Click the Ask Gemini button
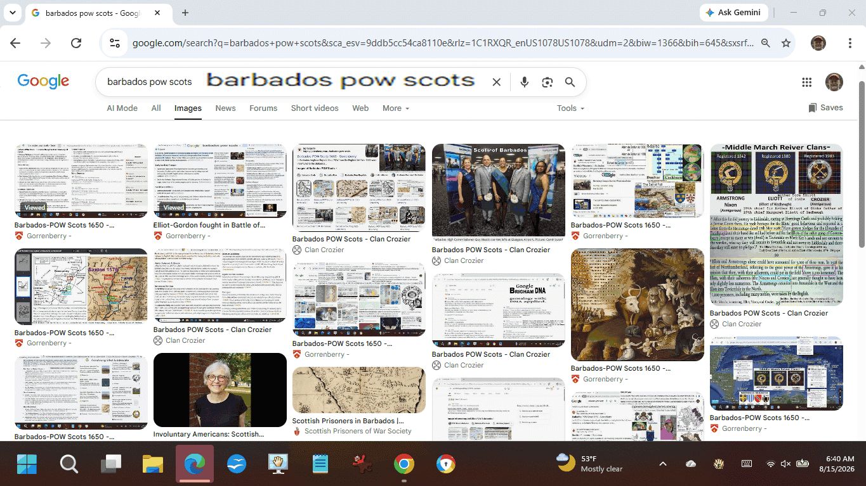866x486 pixels. click(x=734, y=13)
